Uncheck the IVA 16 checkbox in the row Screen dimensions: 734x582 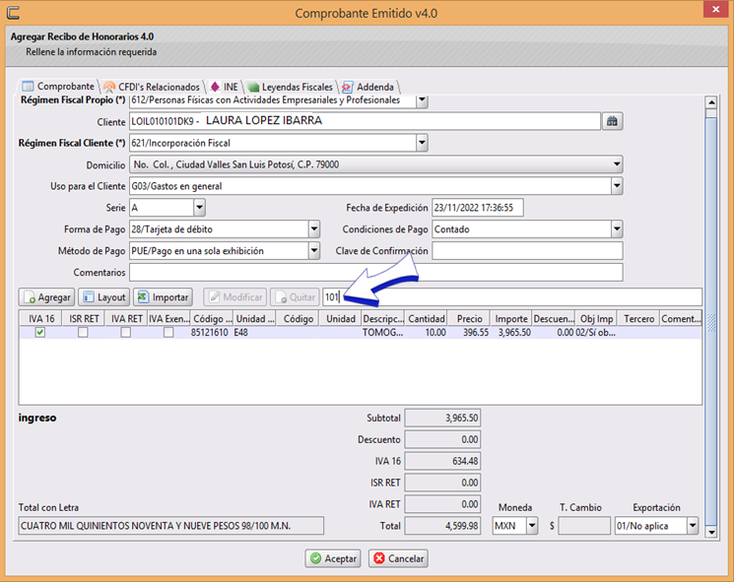(40, 332)
